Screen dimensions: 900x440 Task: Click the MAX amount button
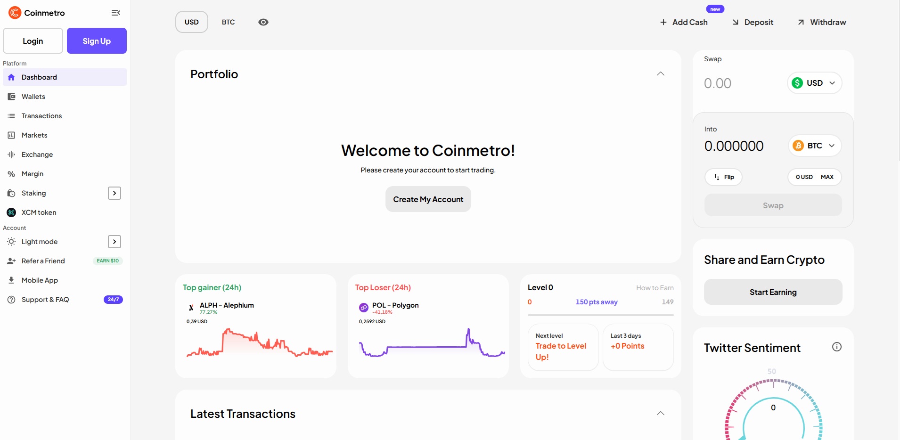pyautogui.click(x=827, y=177)
